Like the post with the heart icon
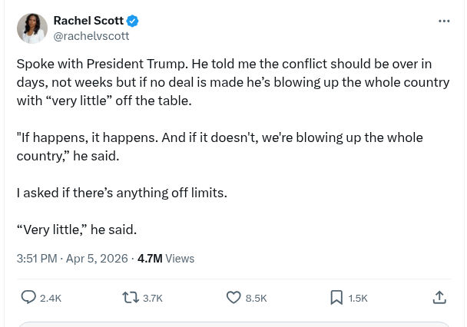 coord(233,297)
